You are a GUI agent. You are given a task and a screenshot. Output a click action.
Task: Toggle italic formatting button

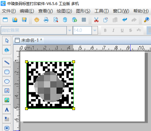[113, 30]
